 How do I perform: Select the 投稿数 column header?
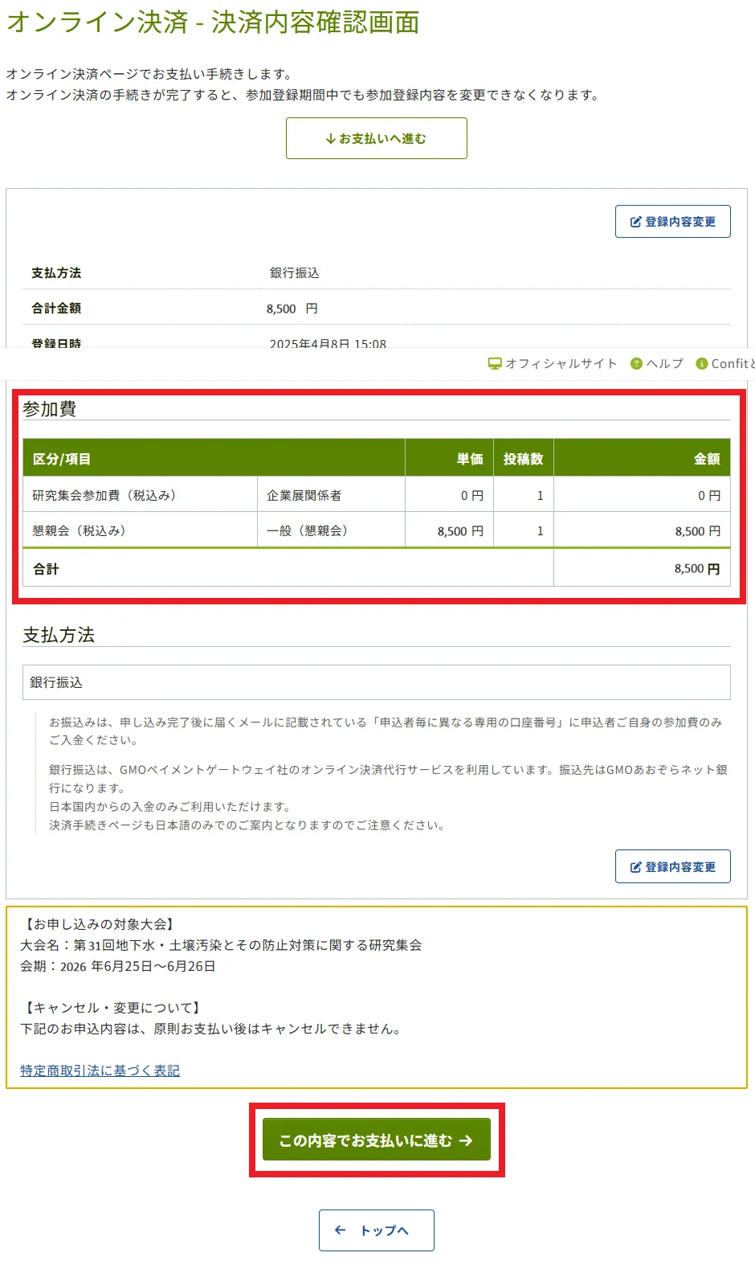[523, 459]
